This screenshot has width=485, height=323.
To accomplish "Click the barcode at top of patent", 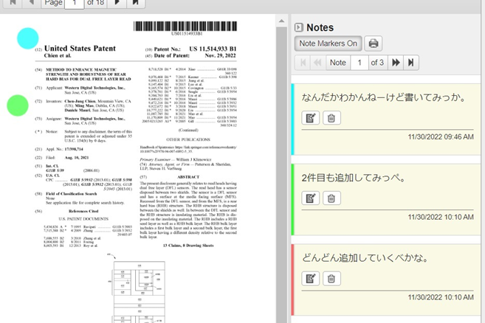I will click(x=185, y=26).
